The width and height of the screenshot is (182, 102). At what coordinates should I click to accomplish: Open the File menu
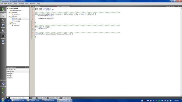2,4
